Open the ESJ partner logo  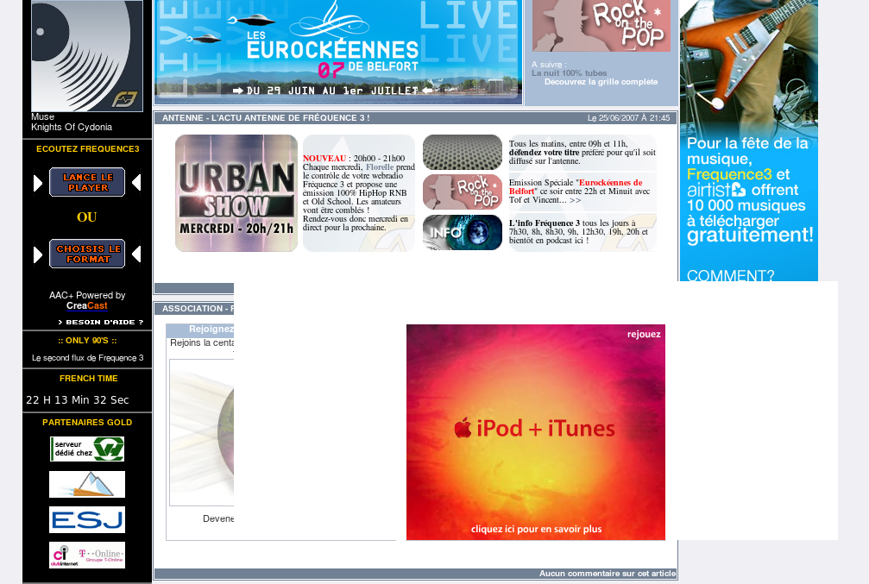87,519
